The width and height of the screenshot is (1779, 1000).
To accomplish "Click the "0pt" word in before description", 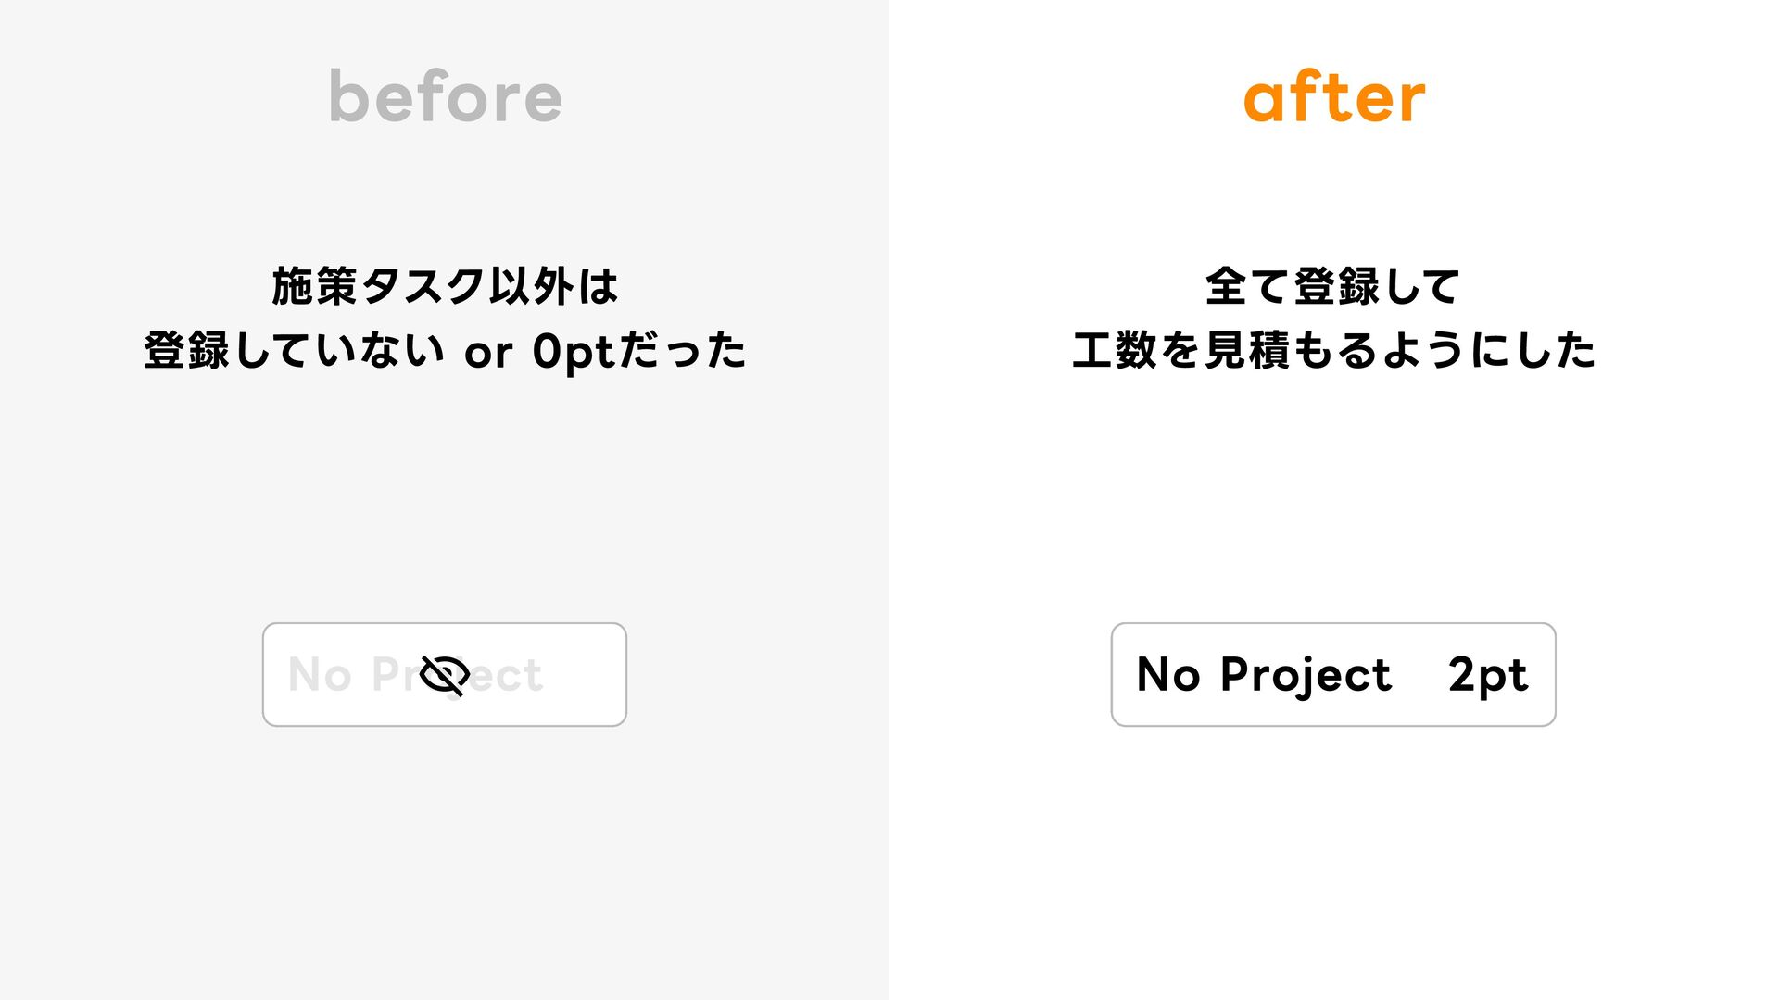I will tap(573, 352).
